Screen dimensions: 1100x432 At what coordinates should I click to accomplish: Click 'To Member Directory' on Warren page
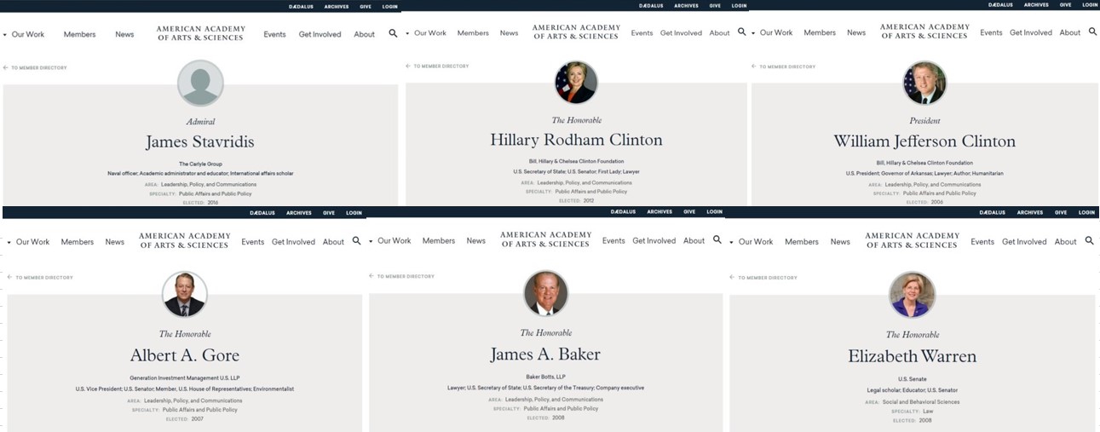pyautogui.click(x=768, y=278)
